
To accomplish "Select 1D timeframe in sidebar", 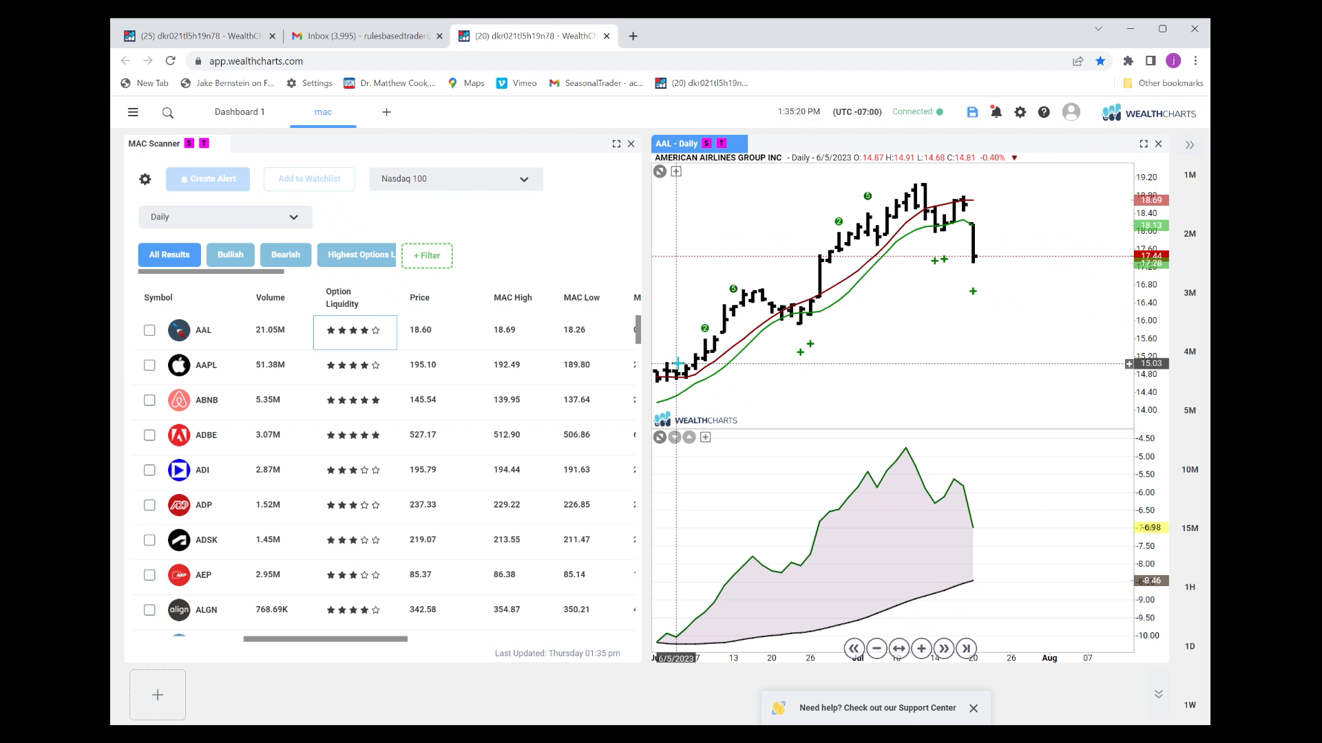I will point(1189,646).
